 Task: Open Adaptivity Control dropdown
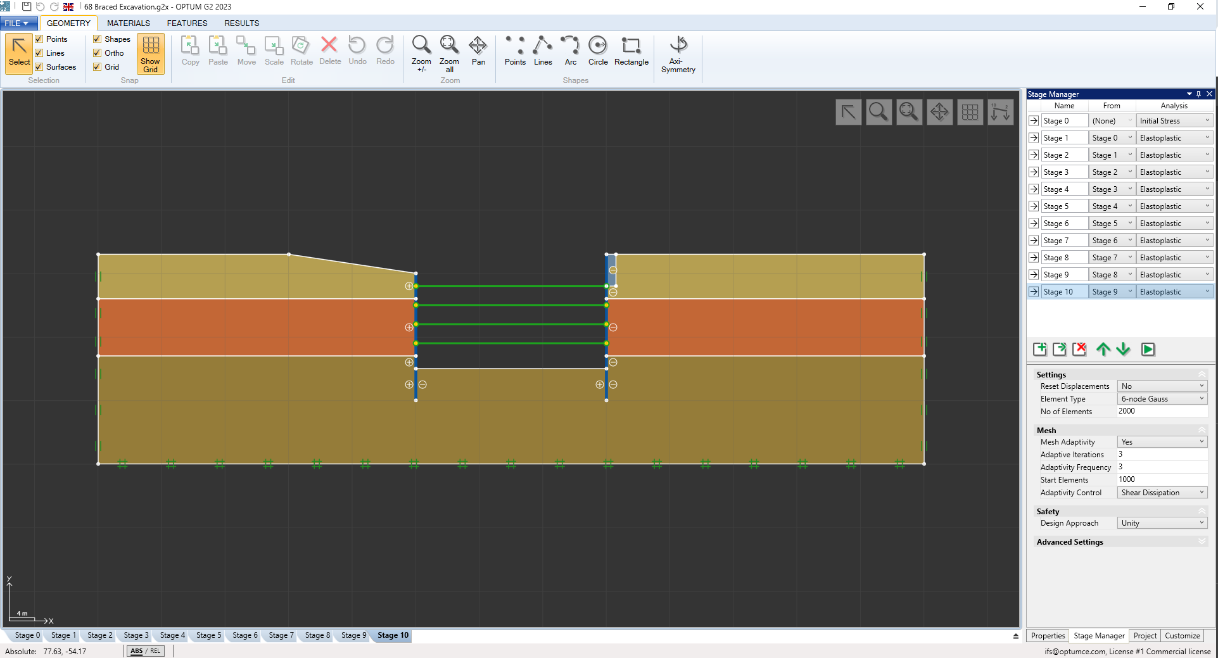point(1162,493)
